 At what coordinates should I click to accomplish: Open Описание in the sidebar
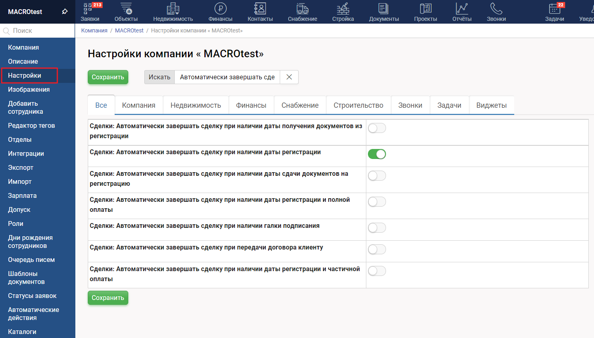pyautogui.click(x=23, y=61)
